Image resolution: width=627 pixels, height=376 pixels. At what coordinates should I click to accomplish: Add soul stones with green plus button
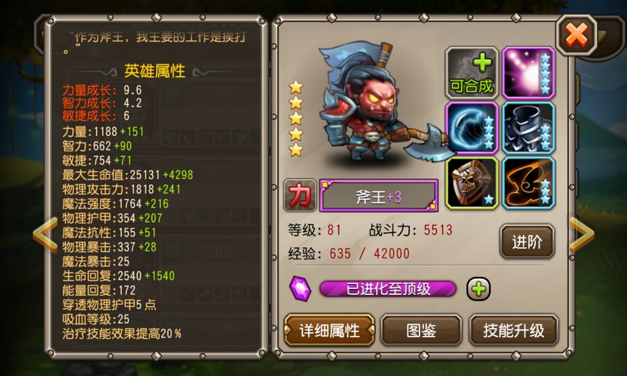pyautogui.click(x=478, y=289)
